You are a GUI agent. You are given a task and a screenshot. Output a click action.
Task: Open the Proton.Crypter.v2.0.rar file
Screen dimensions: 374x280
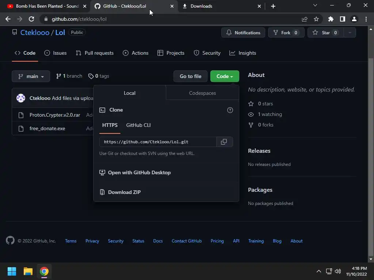(x=55, y=115)
